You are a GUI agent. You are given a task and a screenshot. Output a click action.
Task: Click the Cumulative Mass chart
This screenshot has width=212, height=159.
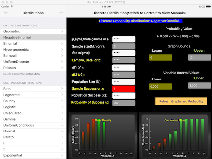click(x=175, y=136)
